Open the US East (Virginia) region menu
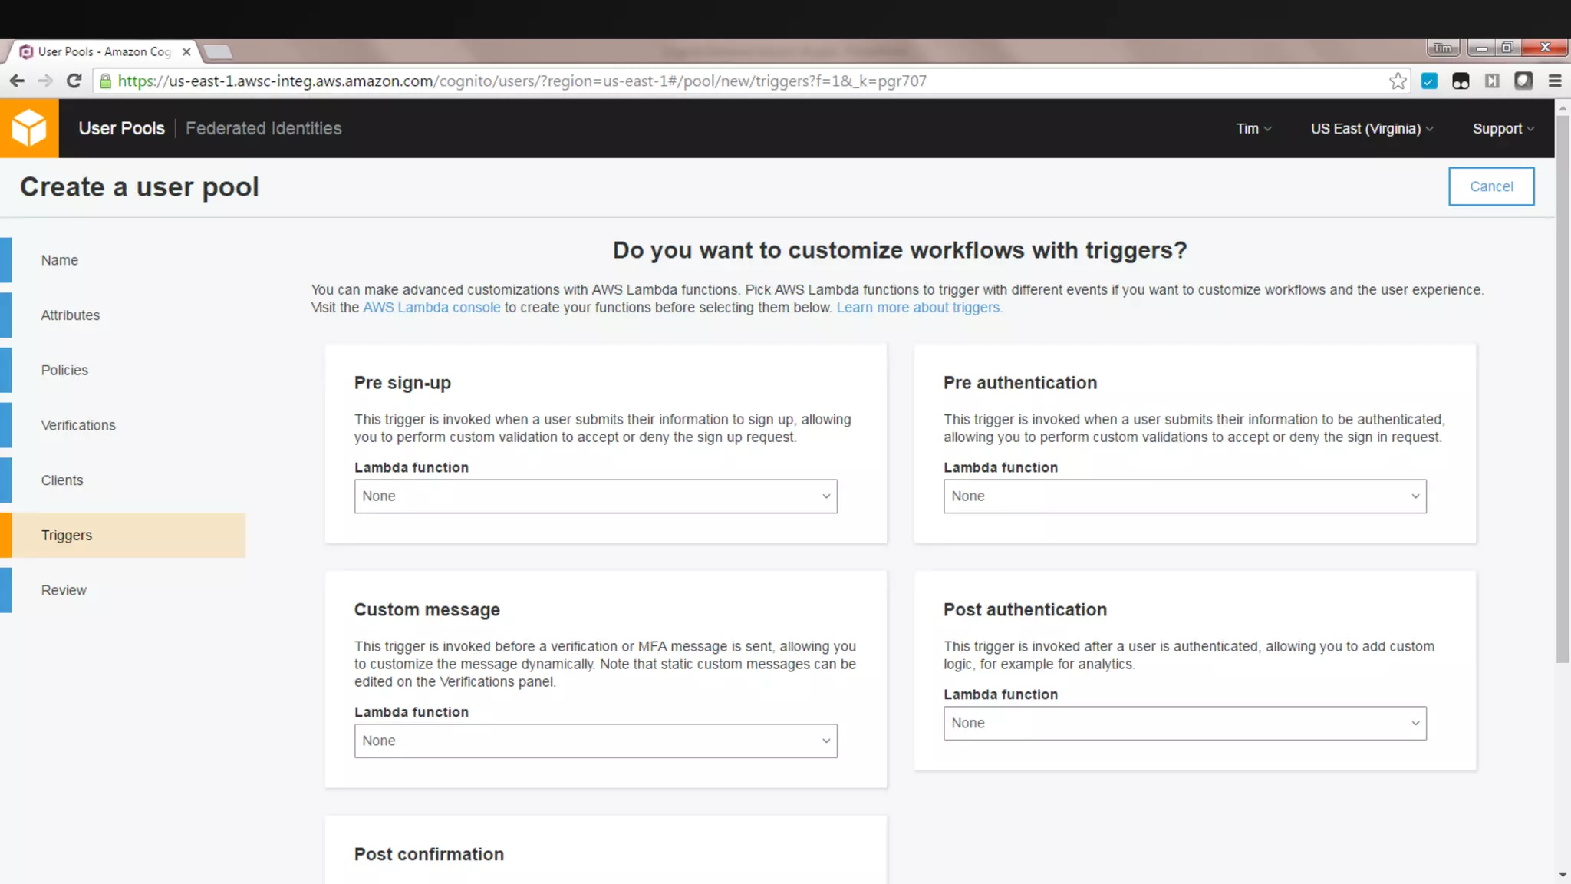The width and height of the screenshot is (1571, 884). pos(1372,129)
